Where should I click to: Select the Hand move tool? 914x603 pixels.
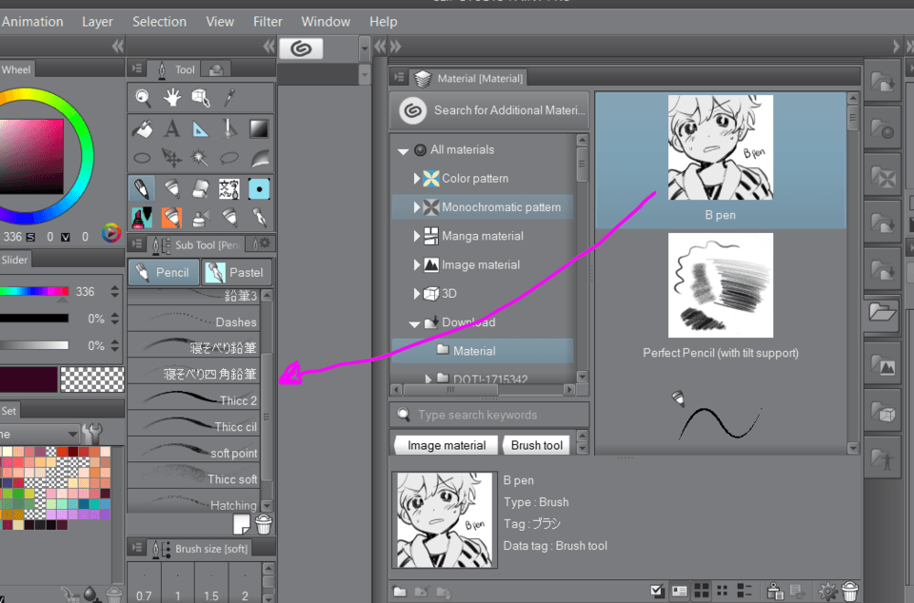tap(172, 98)
